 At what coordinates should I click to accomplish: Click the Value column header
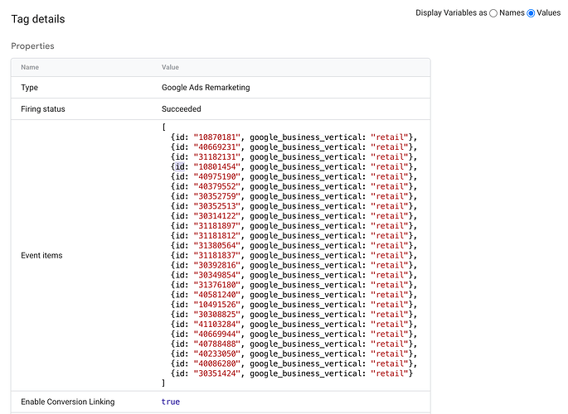click(170, 67)
